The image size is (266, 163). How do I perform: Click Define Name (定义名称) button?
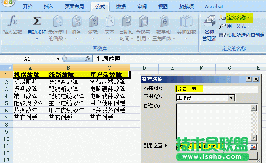pos(236,18)
